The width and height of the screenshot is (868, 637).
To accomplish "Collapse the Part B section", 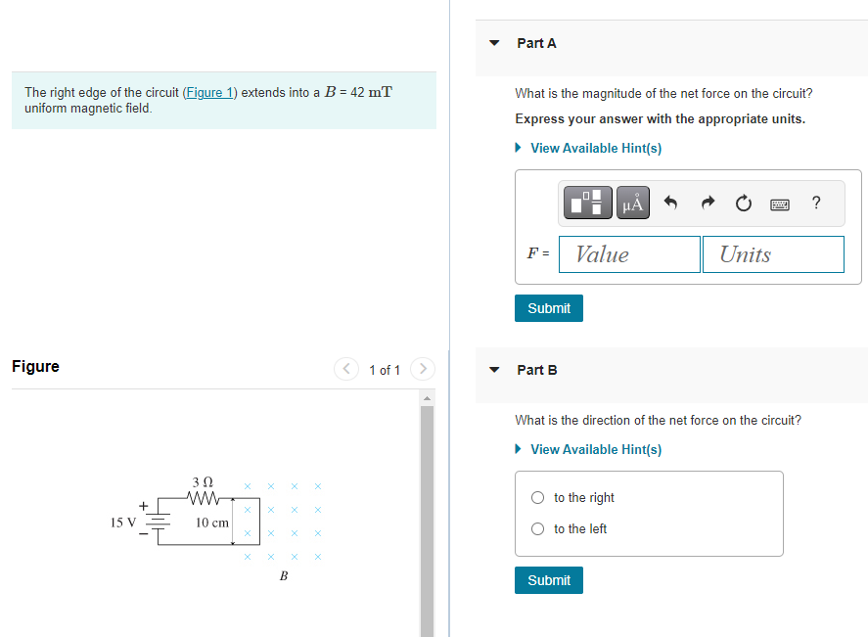I will coord(493,370).
